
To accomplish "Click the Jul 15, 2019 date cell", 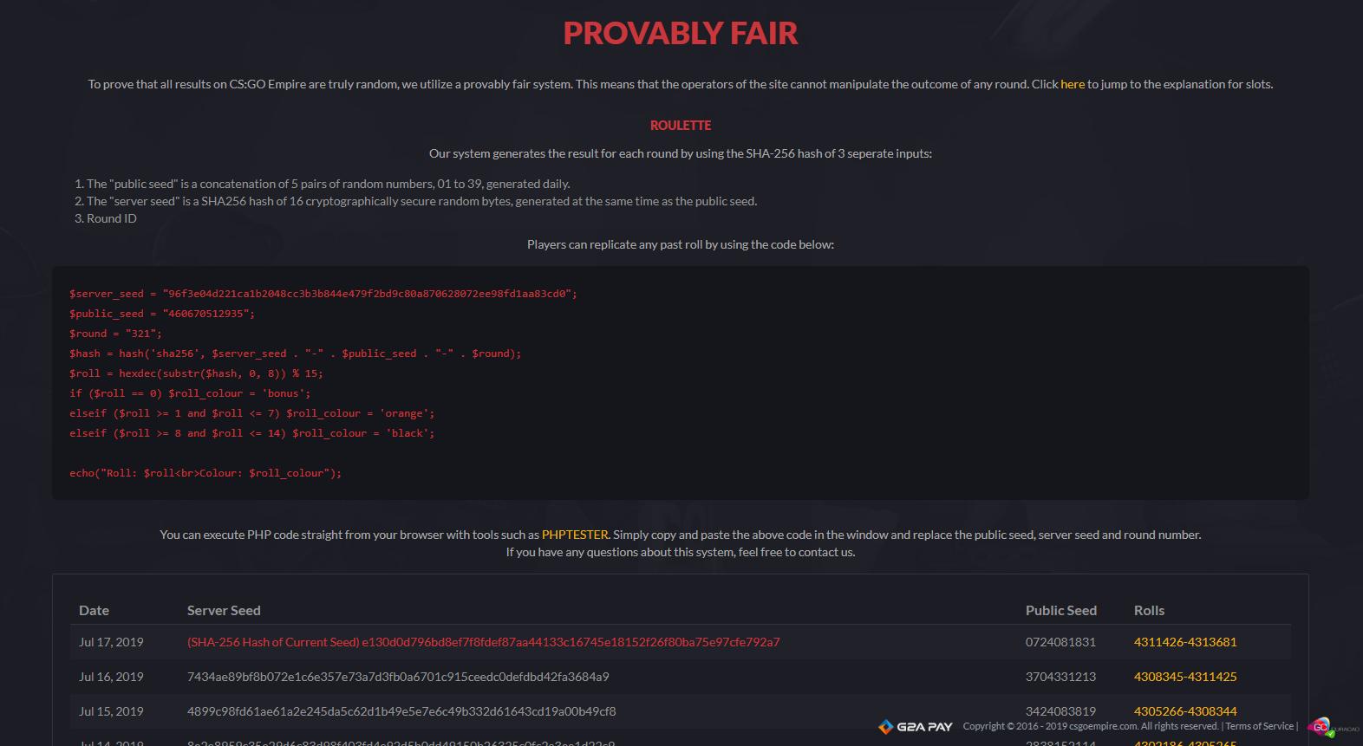I will pos(111,711).
